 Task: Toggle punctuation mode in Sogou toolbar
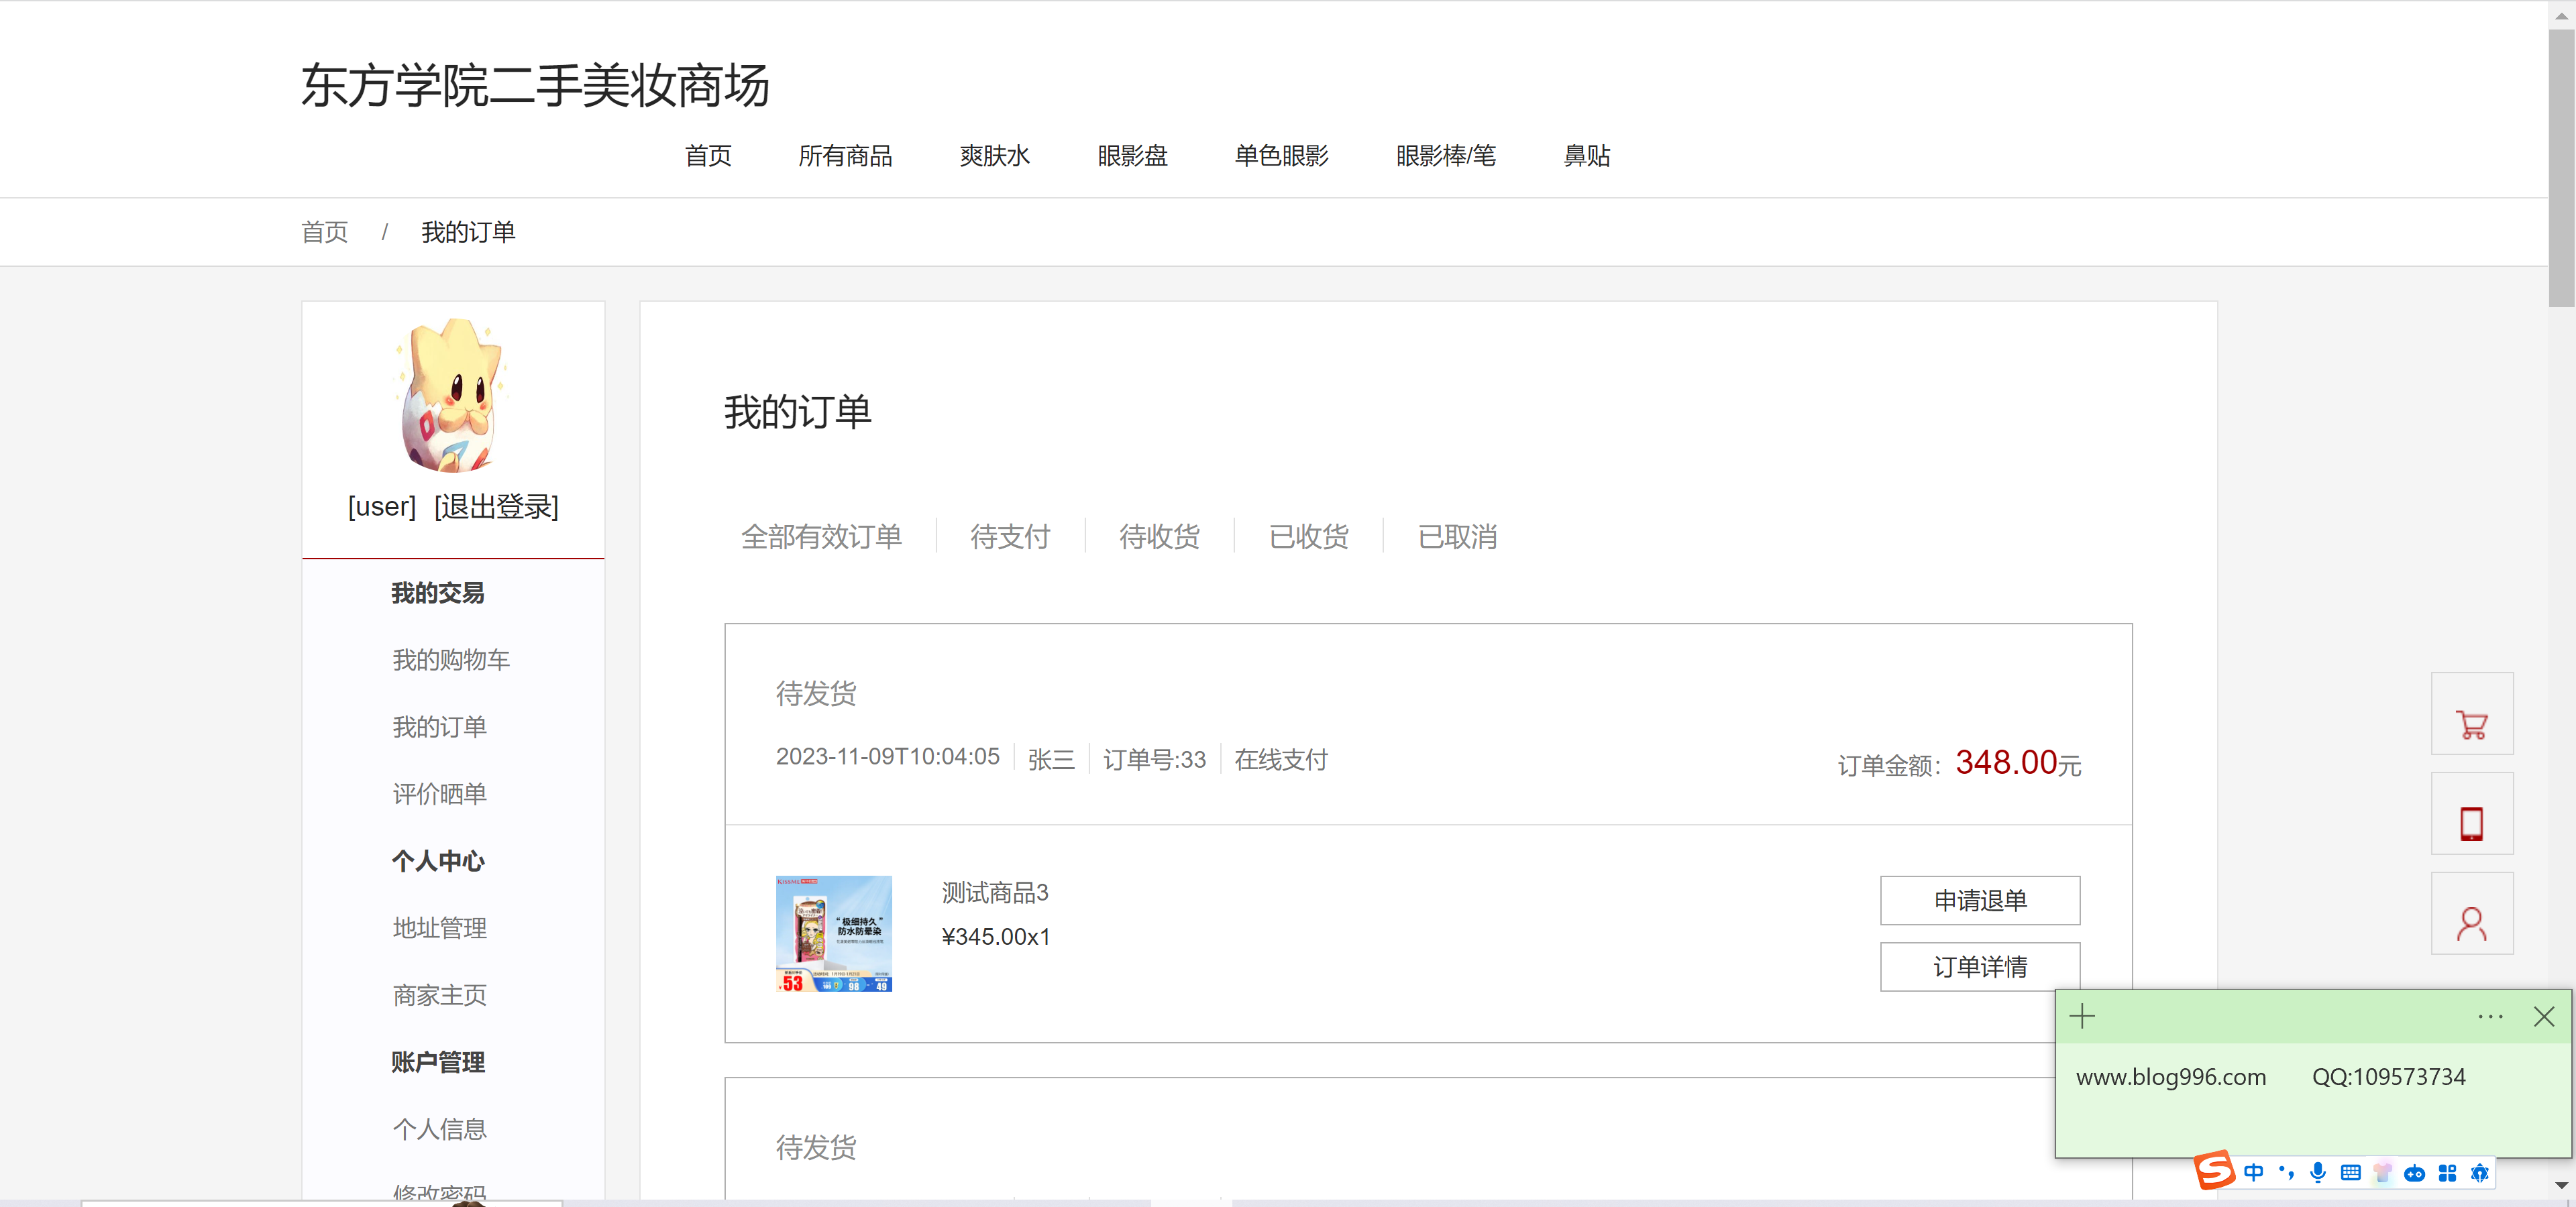pyautogui.click(x=2286, y=1173)
